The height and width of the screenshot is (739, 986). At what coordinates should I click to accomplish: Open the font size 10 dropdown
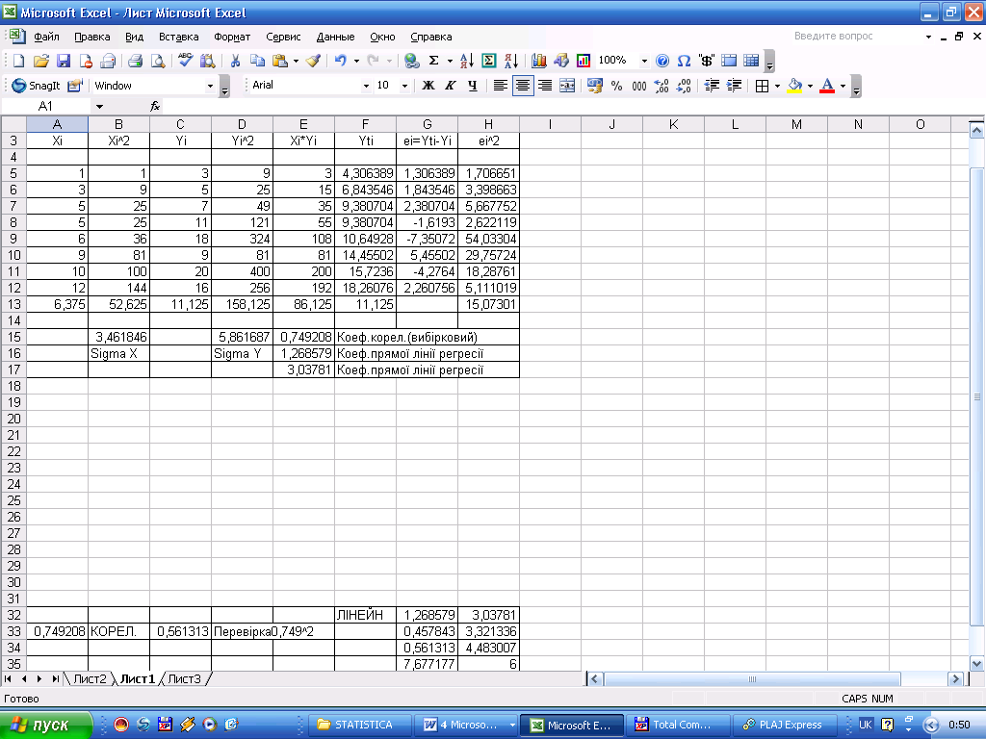[405, 86]
